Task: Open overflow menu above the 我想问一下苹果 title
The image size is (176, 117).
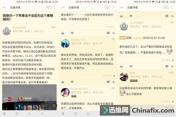Action: click(55, 7)
